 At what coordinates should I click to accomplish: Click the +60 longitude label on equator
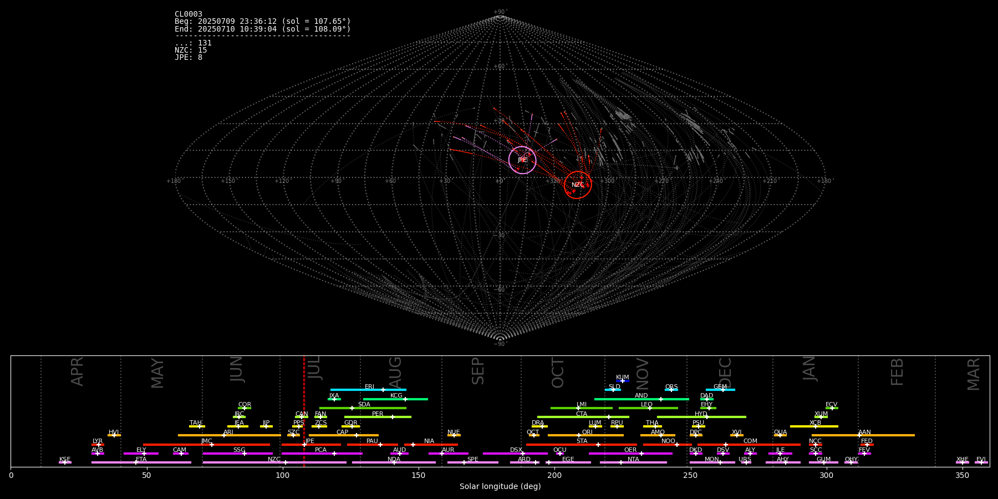390,181
